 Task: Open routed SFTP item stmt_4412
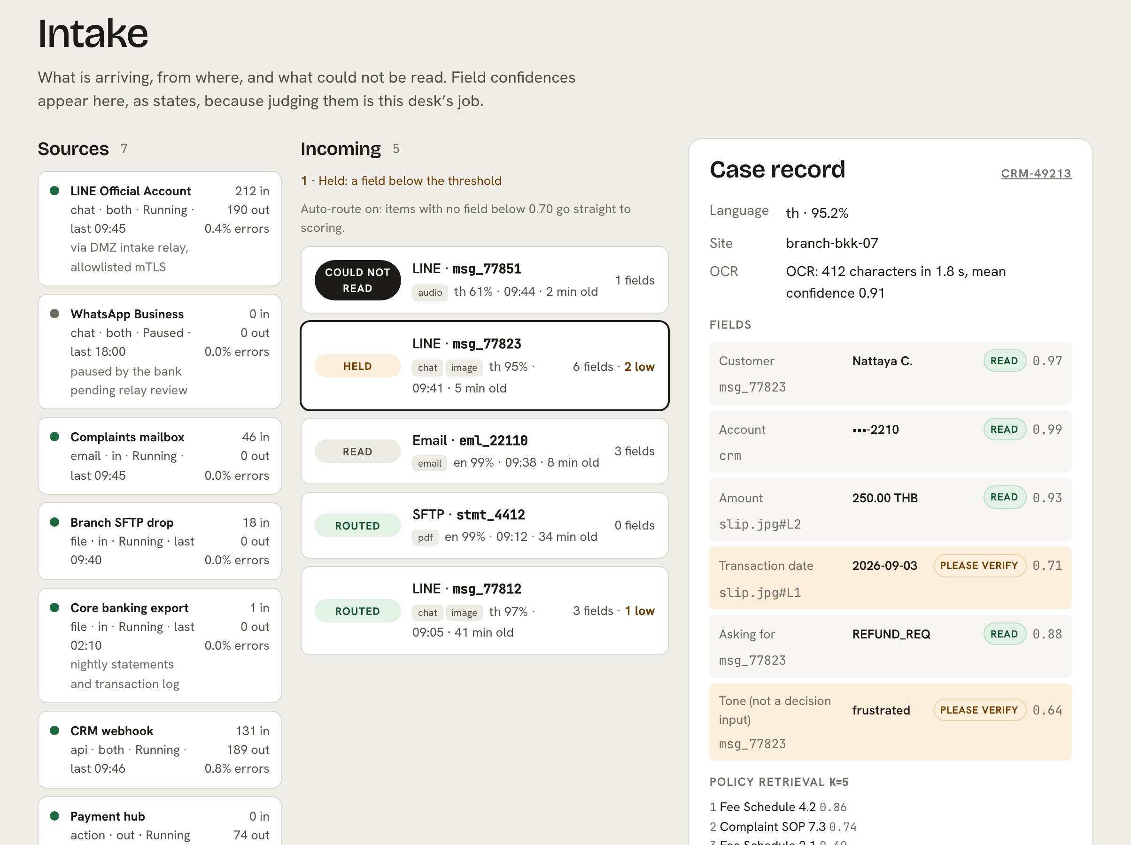[x=484, y=525]
